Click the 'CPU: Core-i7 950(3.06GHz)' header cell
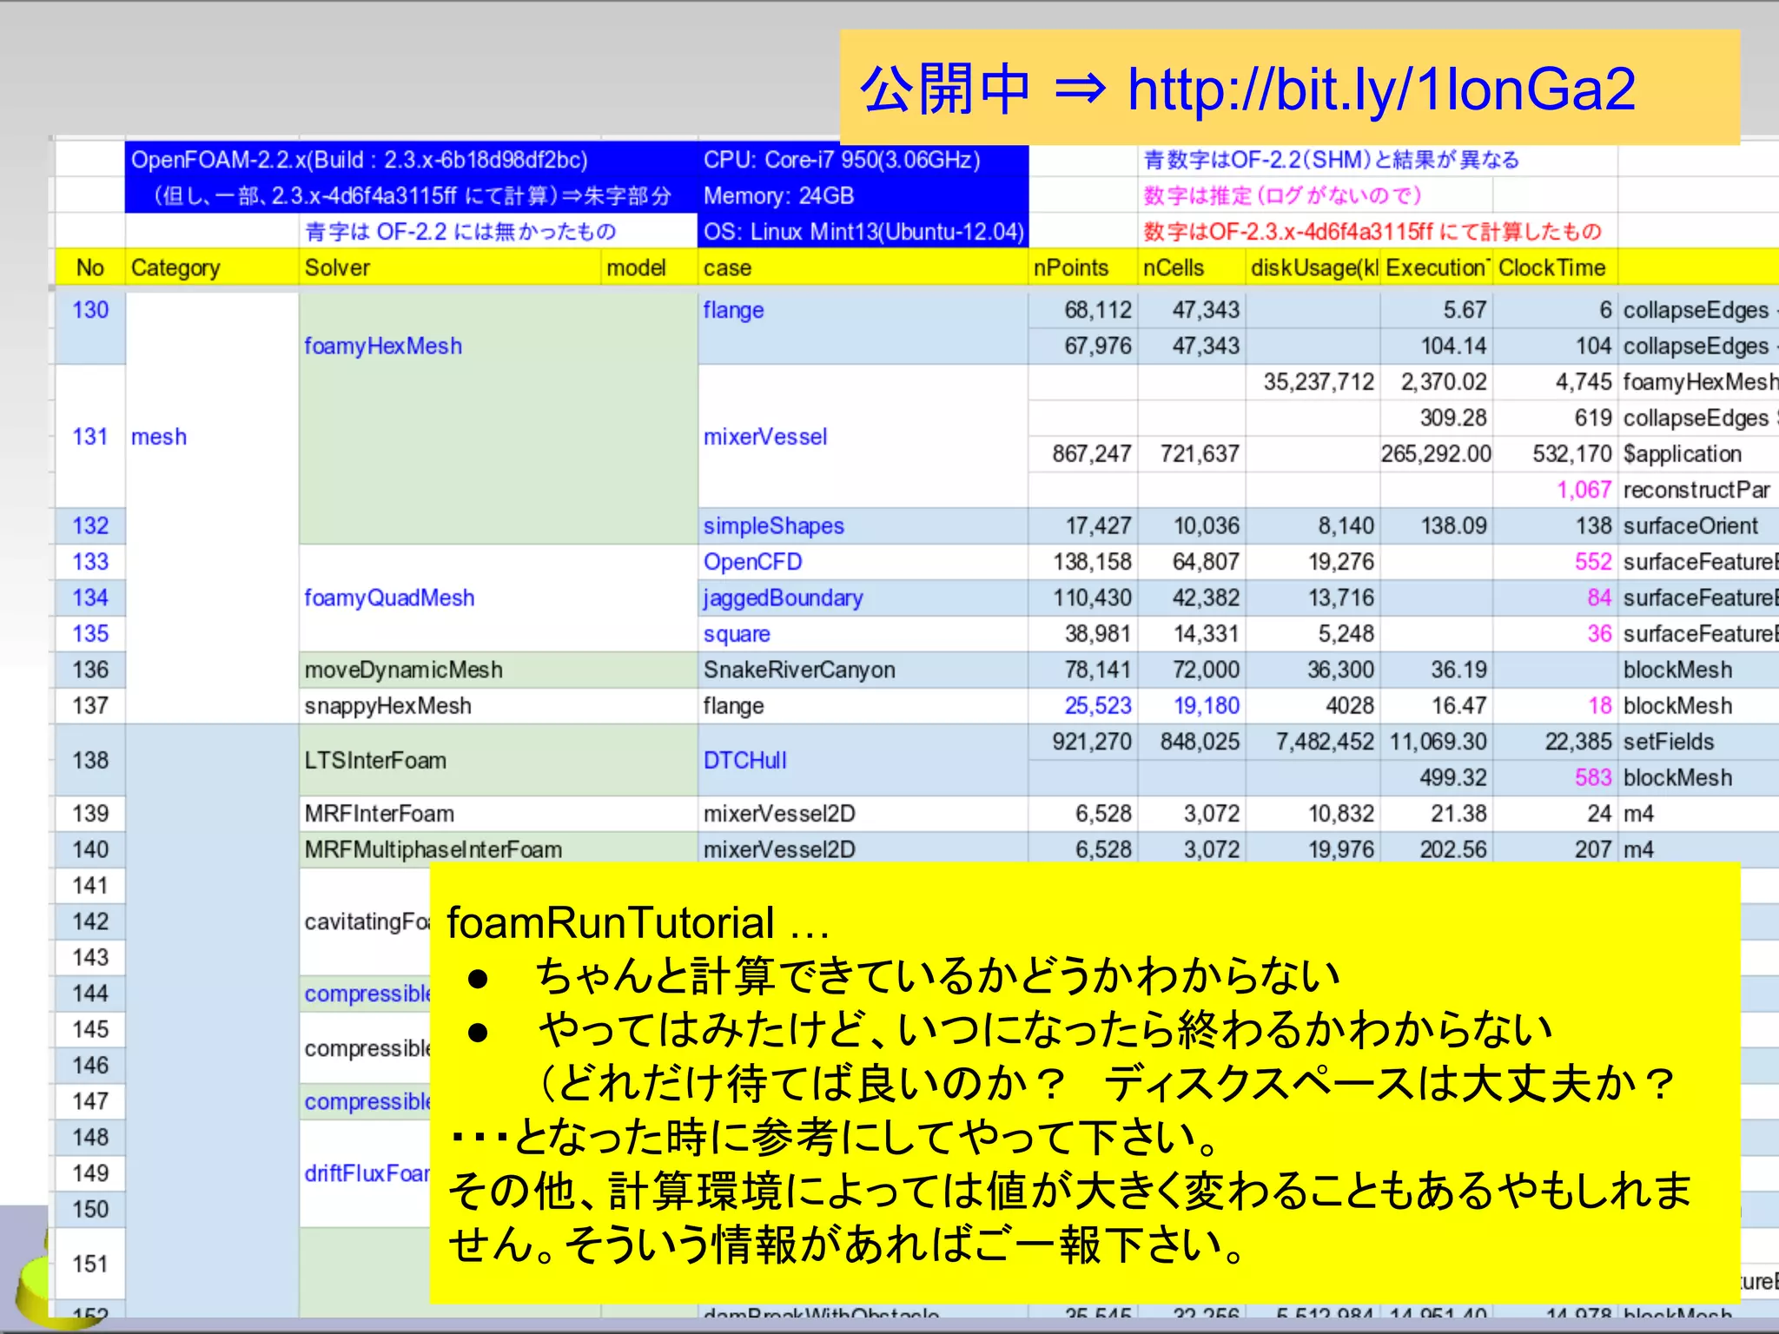This screenshot has width=1779, height=1334. click(x=863, y=160)
